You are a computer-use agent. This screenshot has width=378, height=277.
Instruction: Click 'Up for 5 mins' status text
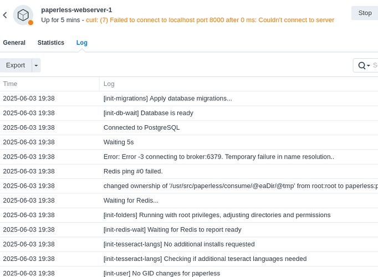click(x=60, y=20)
